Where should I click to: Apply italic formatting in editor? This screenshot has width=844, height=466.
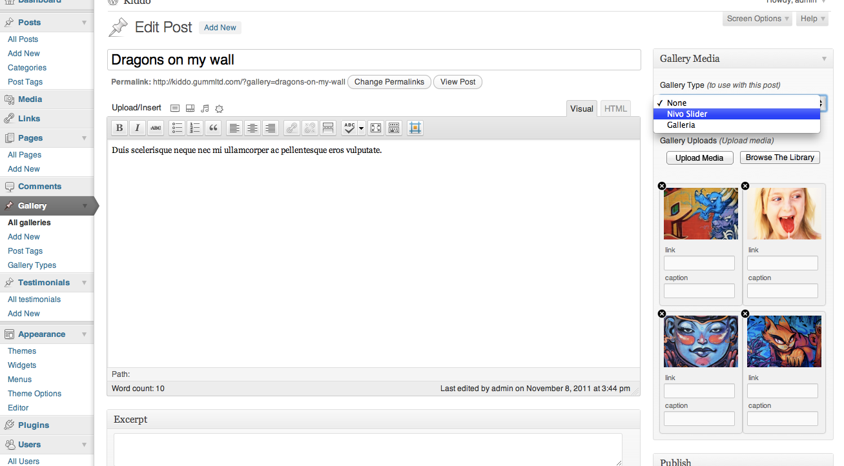138,128
